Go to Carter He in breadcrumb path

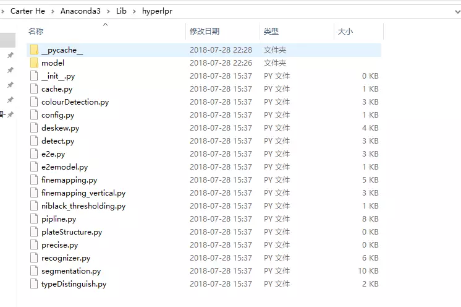pos(28,11)
